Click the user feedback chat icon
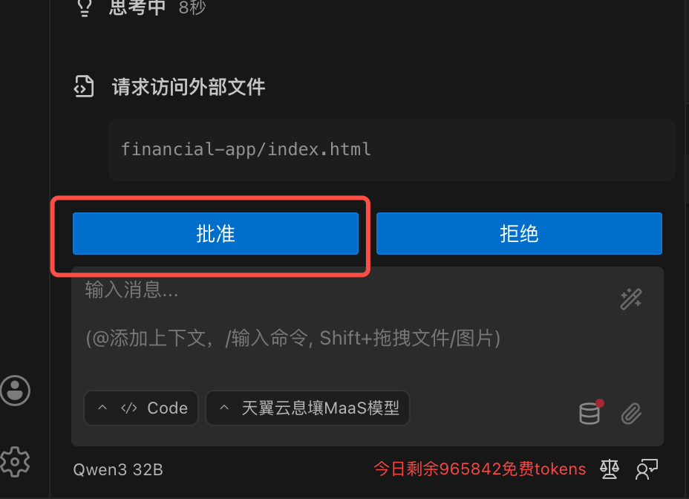This screenshot has height=499, width=689. [x=647, y=469]
